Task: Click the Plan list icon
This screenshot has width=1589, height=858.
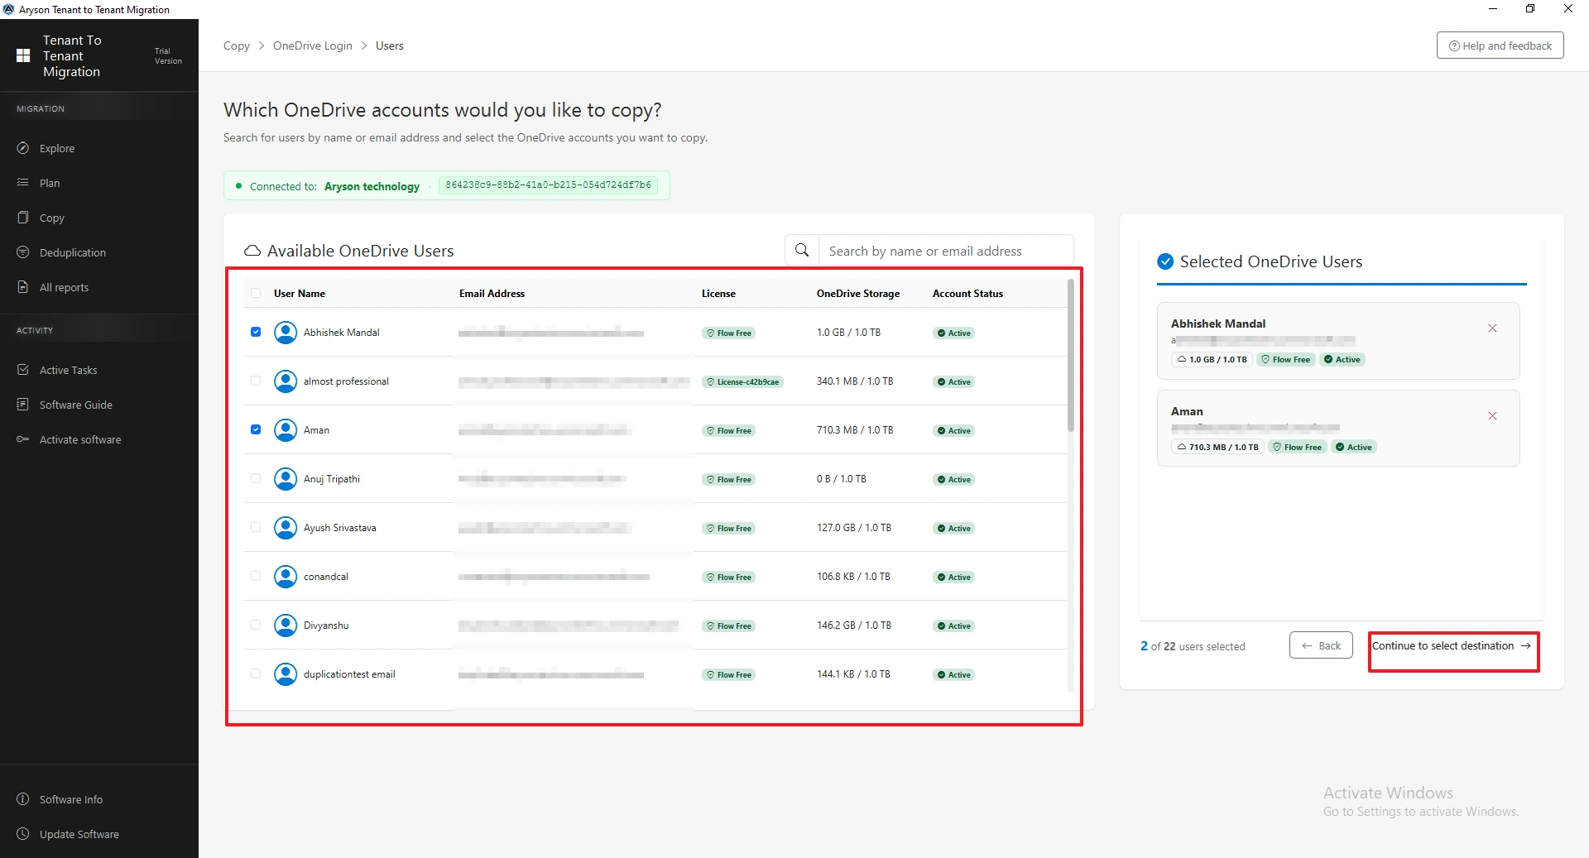Action: 23,183
